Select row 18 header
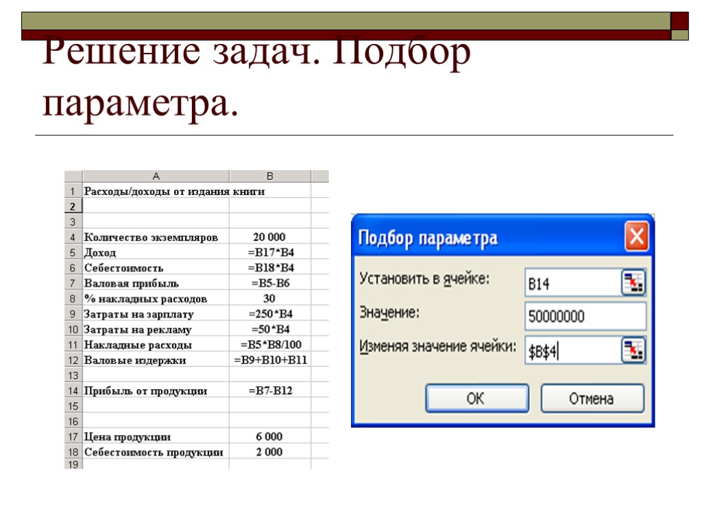This screenshot has width=702, height=527. click(x=73, y=452)
